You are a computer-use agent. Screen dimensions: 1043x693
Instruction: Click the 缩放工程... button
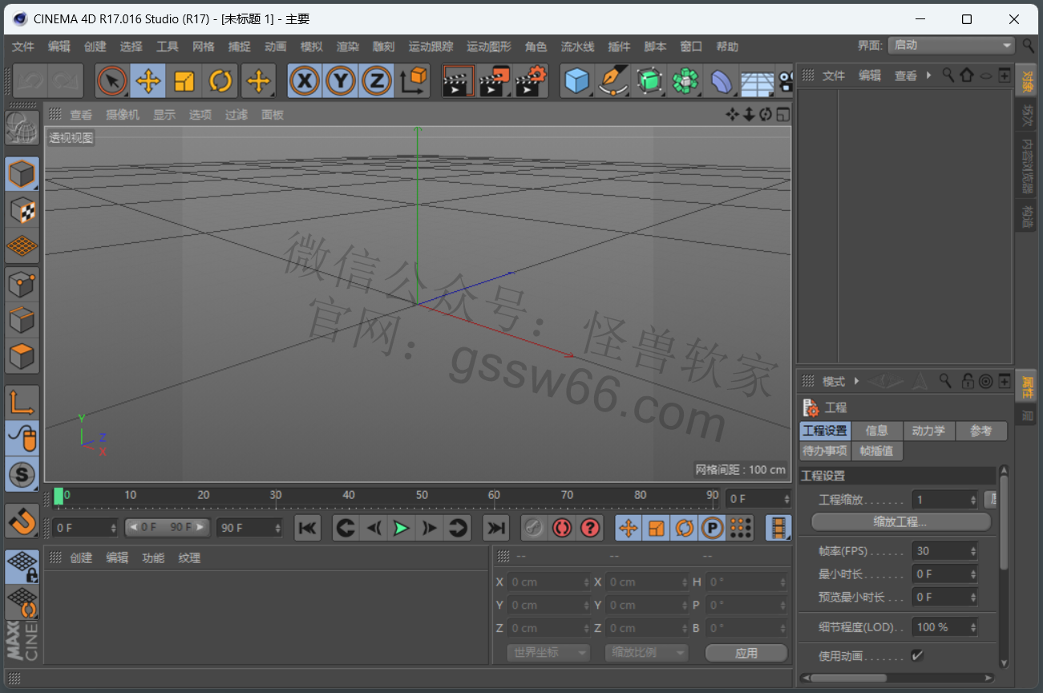900,522
